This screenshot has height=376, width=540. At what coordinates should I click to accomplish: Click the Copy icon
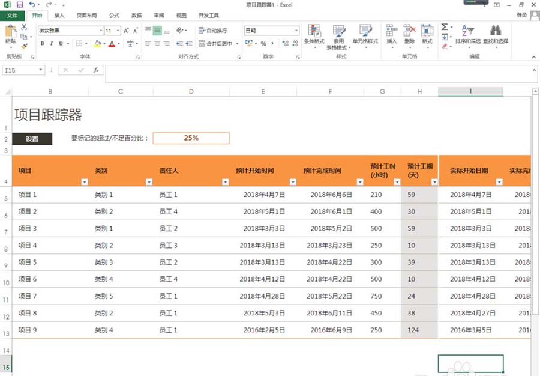(24, 37)
